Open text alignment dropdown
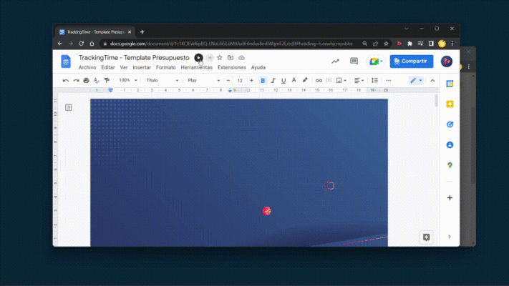 359,80
